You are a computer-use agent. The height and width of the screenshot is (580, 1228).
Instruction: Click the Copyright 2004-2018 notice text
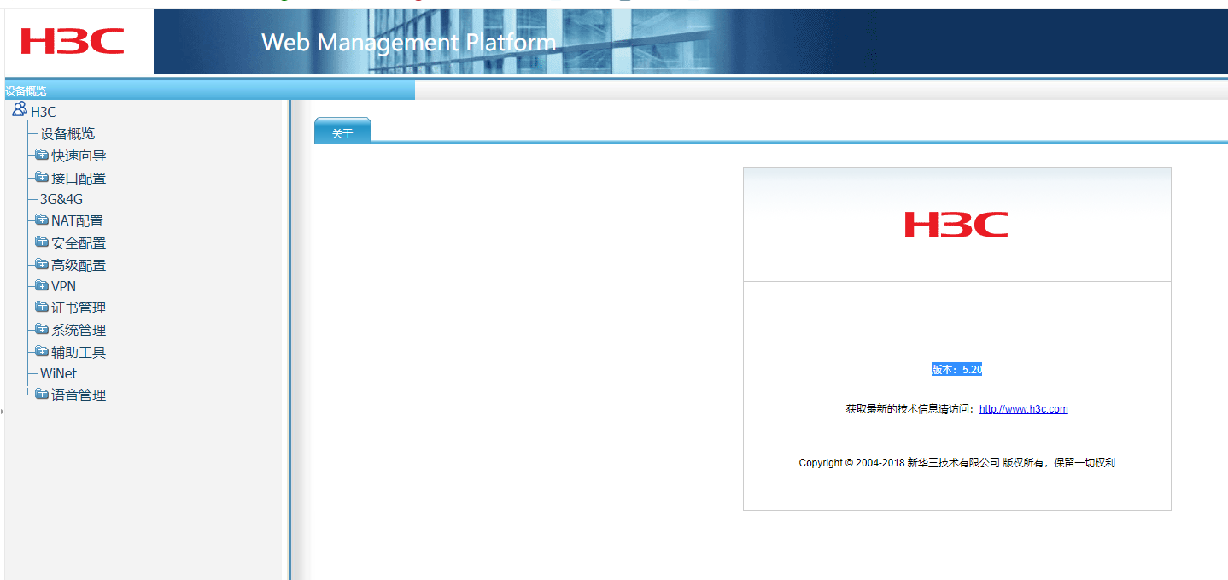pyautogui.click(x=956, y=463)
